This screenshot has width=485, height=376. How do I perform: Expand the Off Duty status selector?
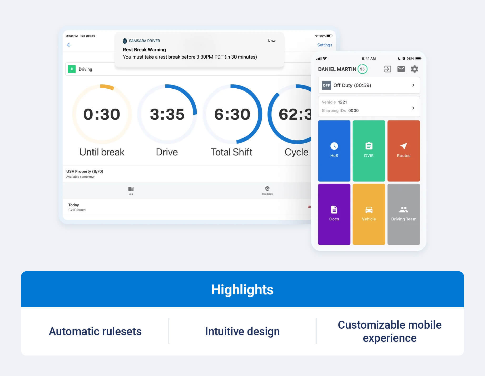[x=369, y=85]
